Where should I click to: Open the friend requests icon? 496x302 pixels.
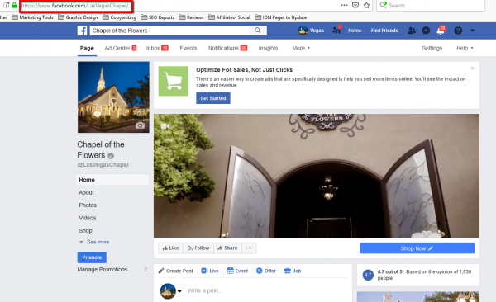pos(412,31)
